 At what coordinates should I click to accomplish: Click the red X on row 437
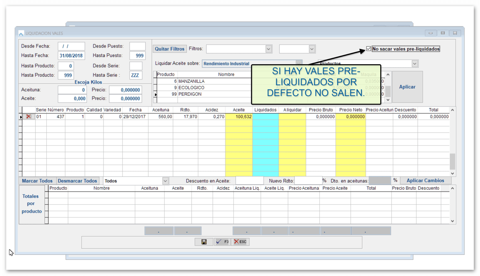tap(28, 117)
